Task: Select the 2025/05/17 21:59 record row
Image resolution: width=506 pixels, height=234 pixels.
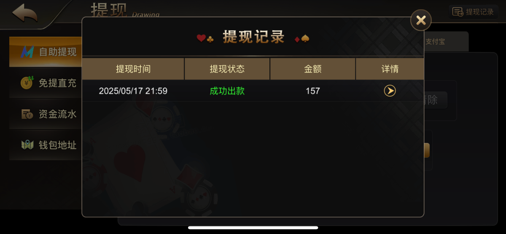Action: pyautogui.click(x=253, y=91)
